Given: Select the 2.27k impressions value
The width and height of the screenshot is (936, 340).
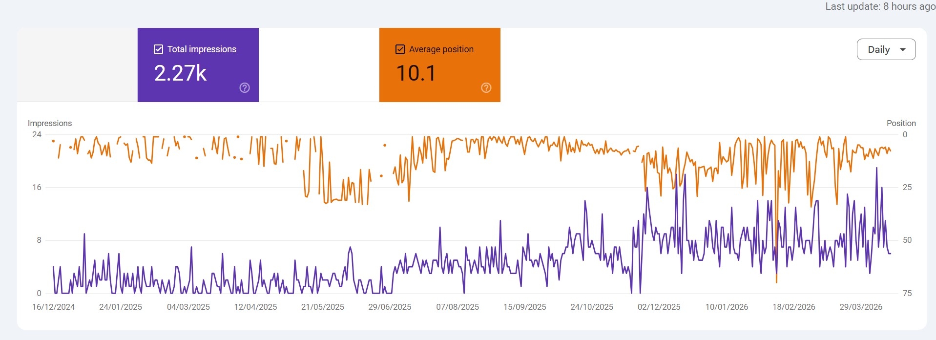Looking at the screenshot, I should pyautogui.click(x=180, y=73).
